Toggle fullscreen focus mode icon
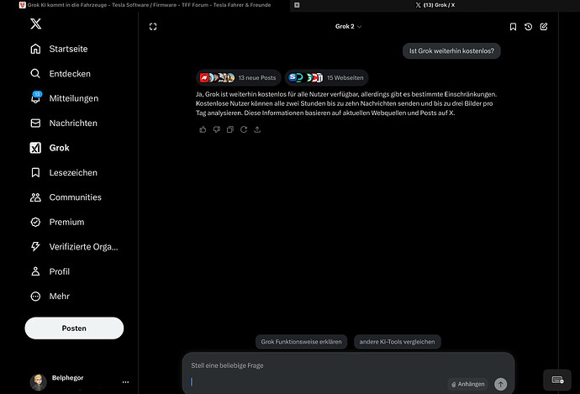This screenshot has height=394, width=580. [153, 27]
